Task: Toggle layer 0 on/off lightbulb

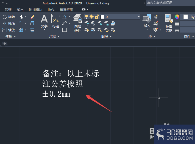Action: click(x=87, y=17)
